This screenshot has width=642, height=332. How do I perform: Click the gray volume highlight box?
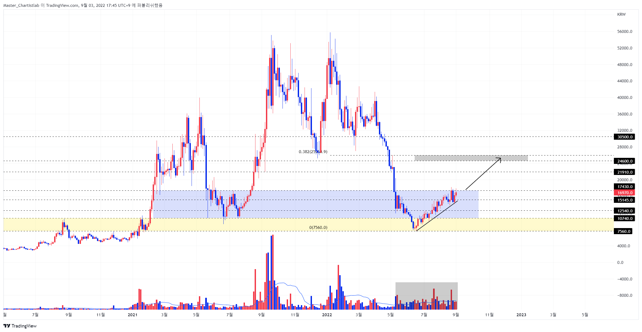pyautogui.click(x=427, y=296)
